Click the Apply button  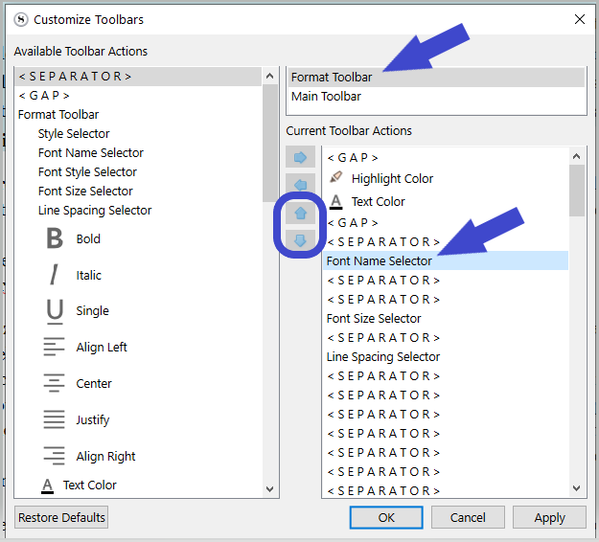(549, 517)
